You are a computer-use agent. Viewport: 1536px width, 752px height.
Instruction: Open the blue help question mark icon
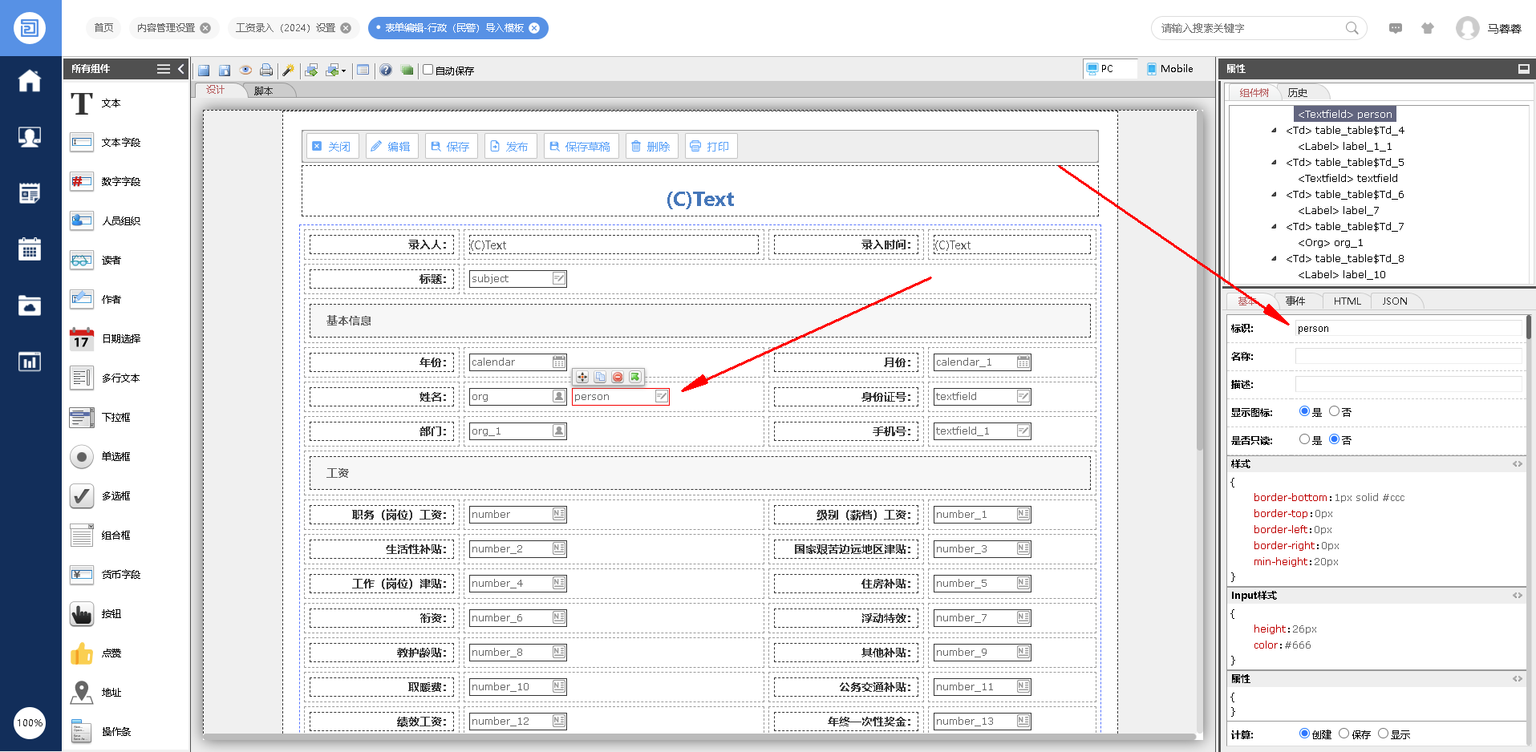point(386,71)
